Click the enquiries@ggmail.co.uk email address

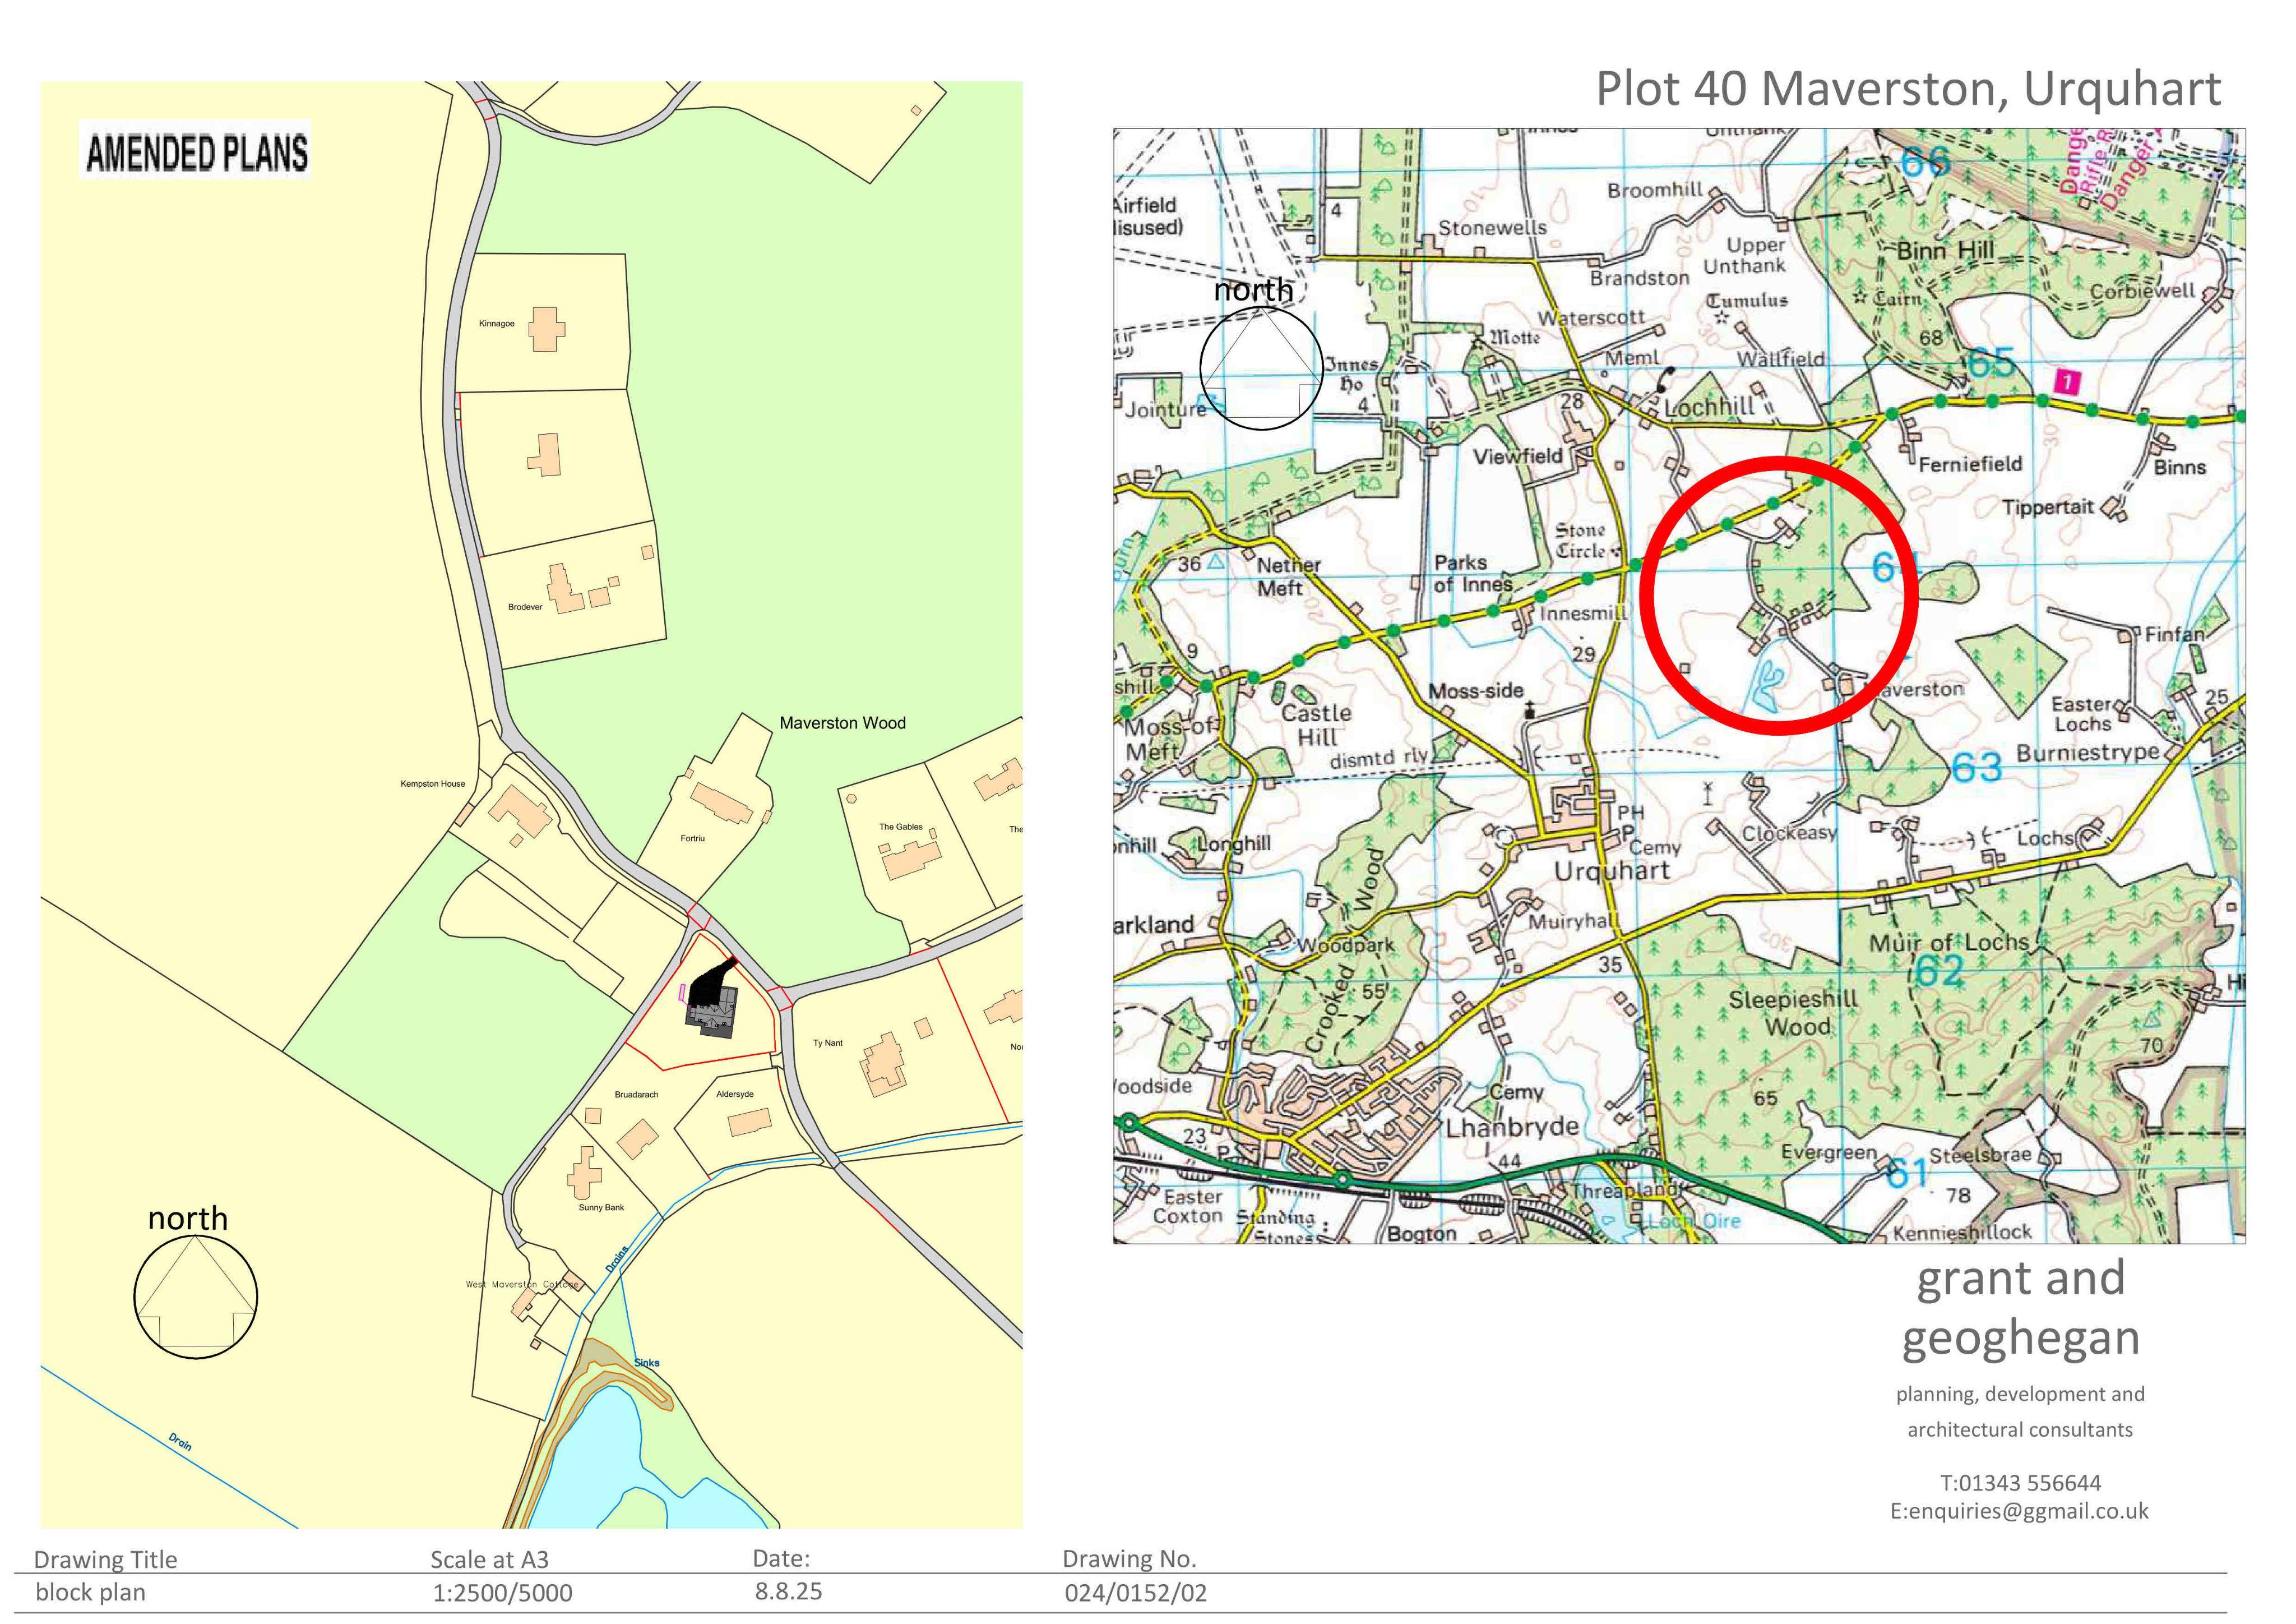(2019, 1511)
